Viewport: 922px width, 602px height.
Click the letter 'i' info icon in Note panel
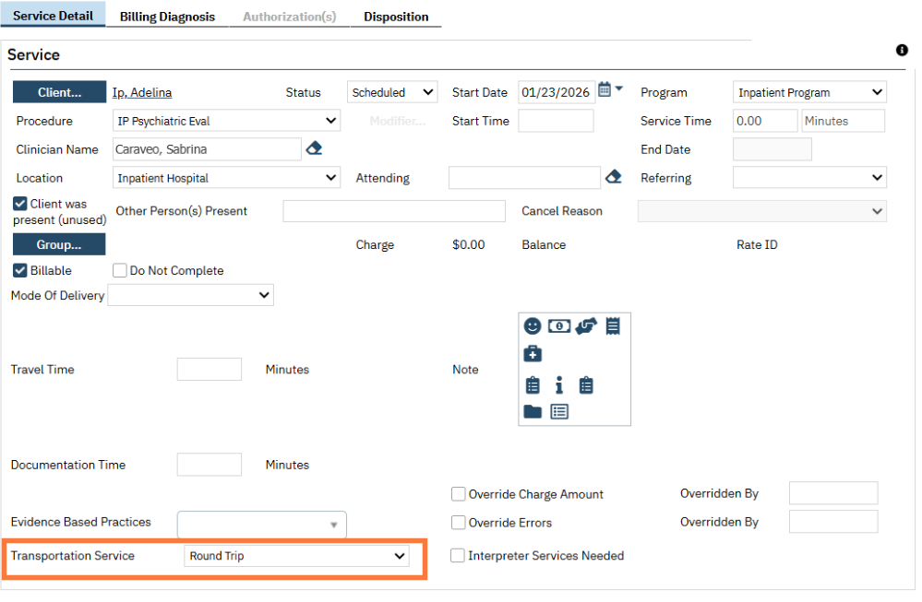559,384
